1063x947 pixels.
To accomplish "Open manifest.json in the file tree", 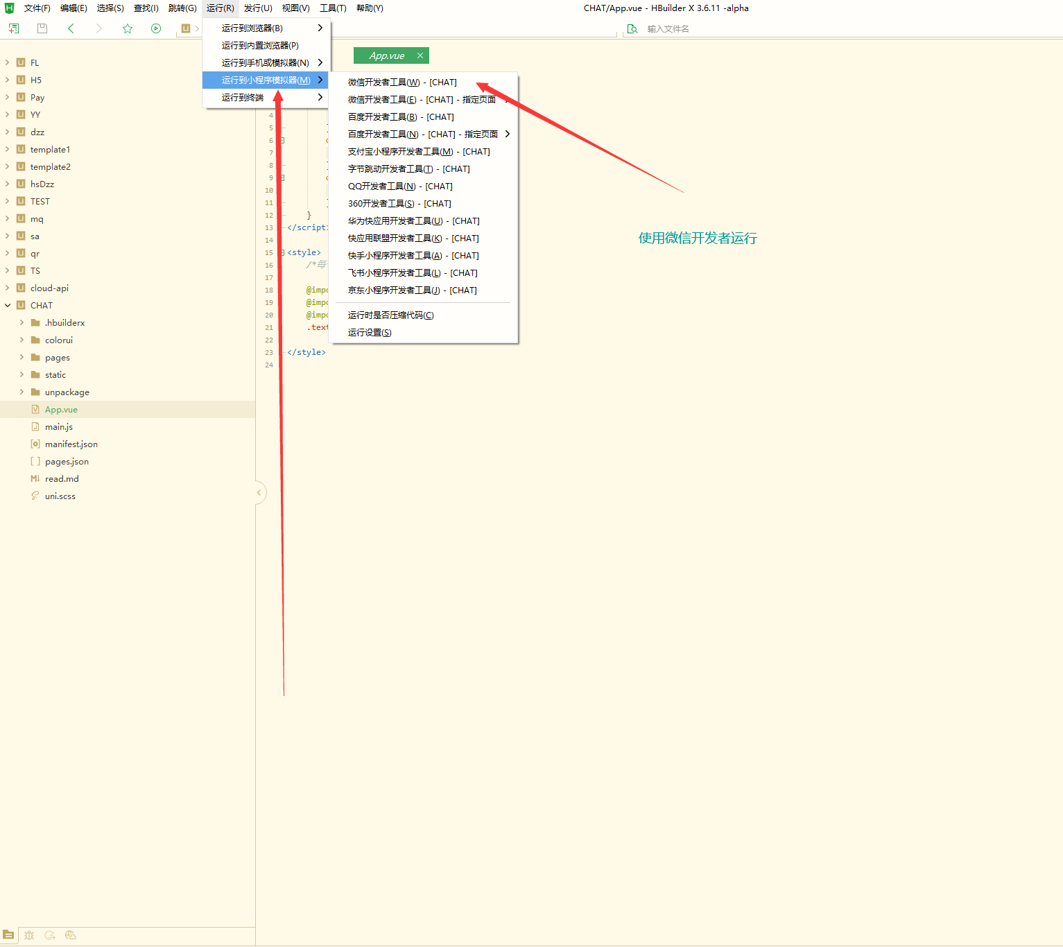I will [71, 444].
